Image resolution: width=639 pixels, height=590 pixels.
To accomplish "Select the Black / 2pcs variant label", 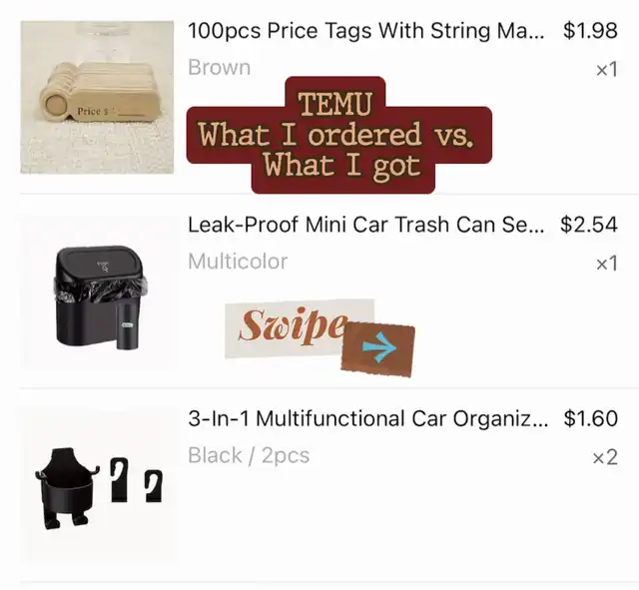I will 249,455.
